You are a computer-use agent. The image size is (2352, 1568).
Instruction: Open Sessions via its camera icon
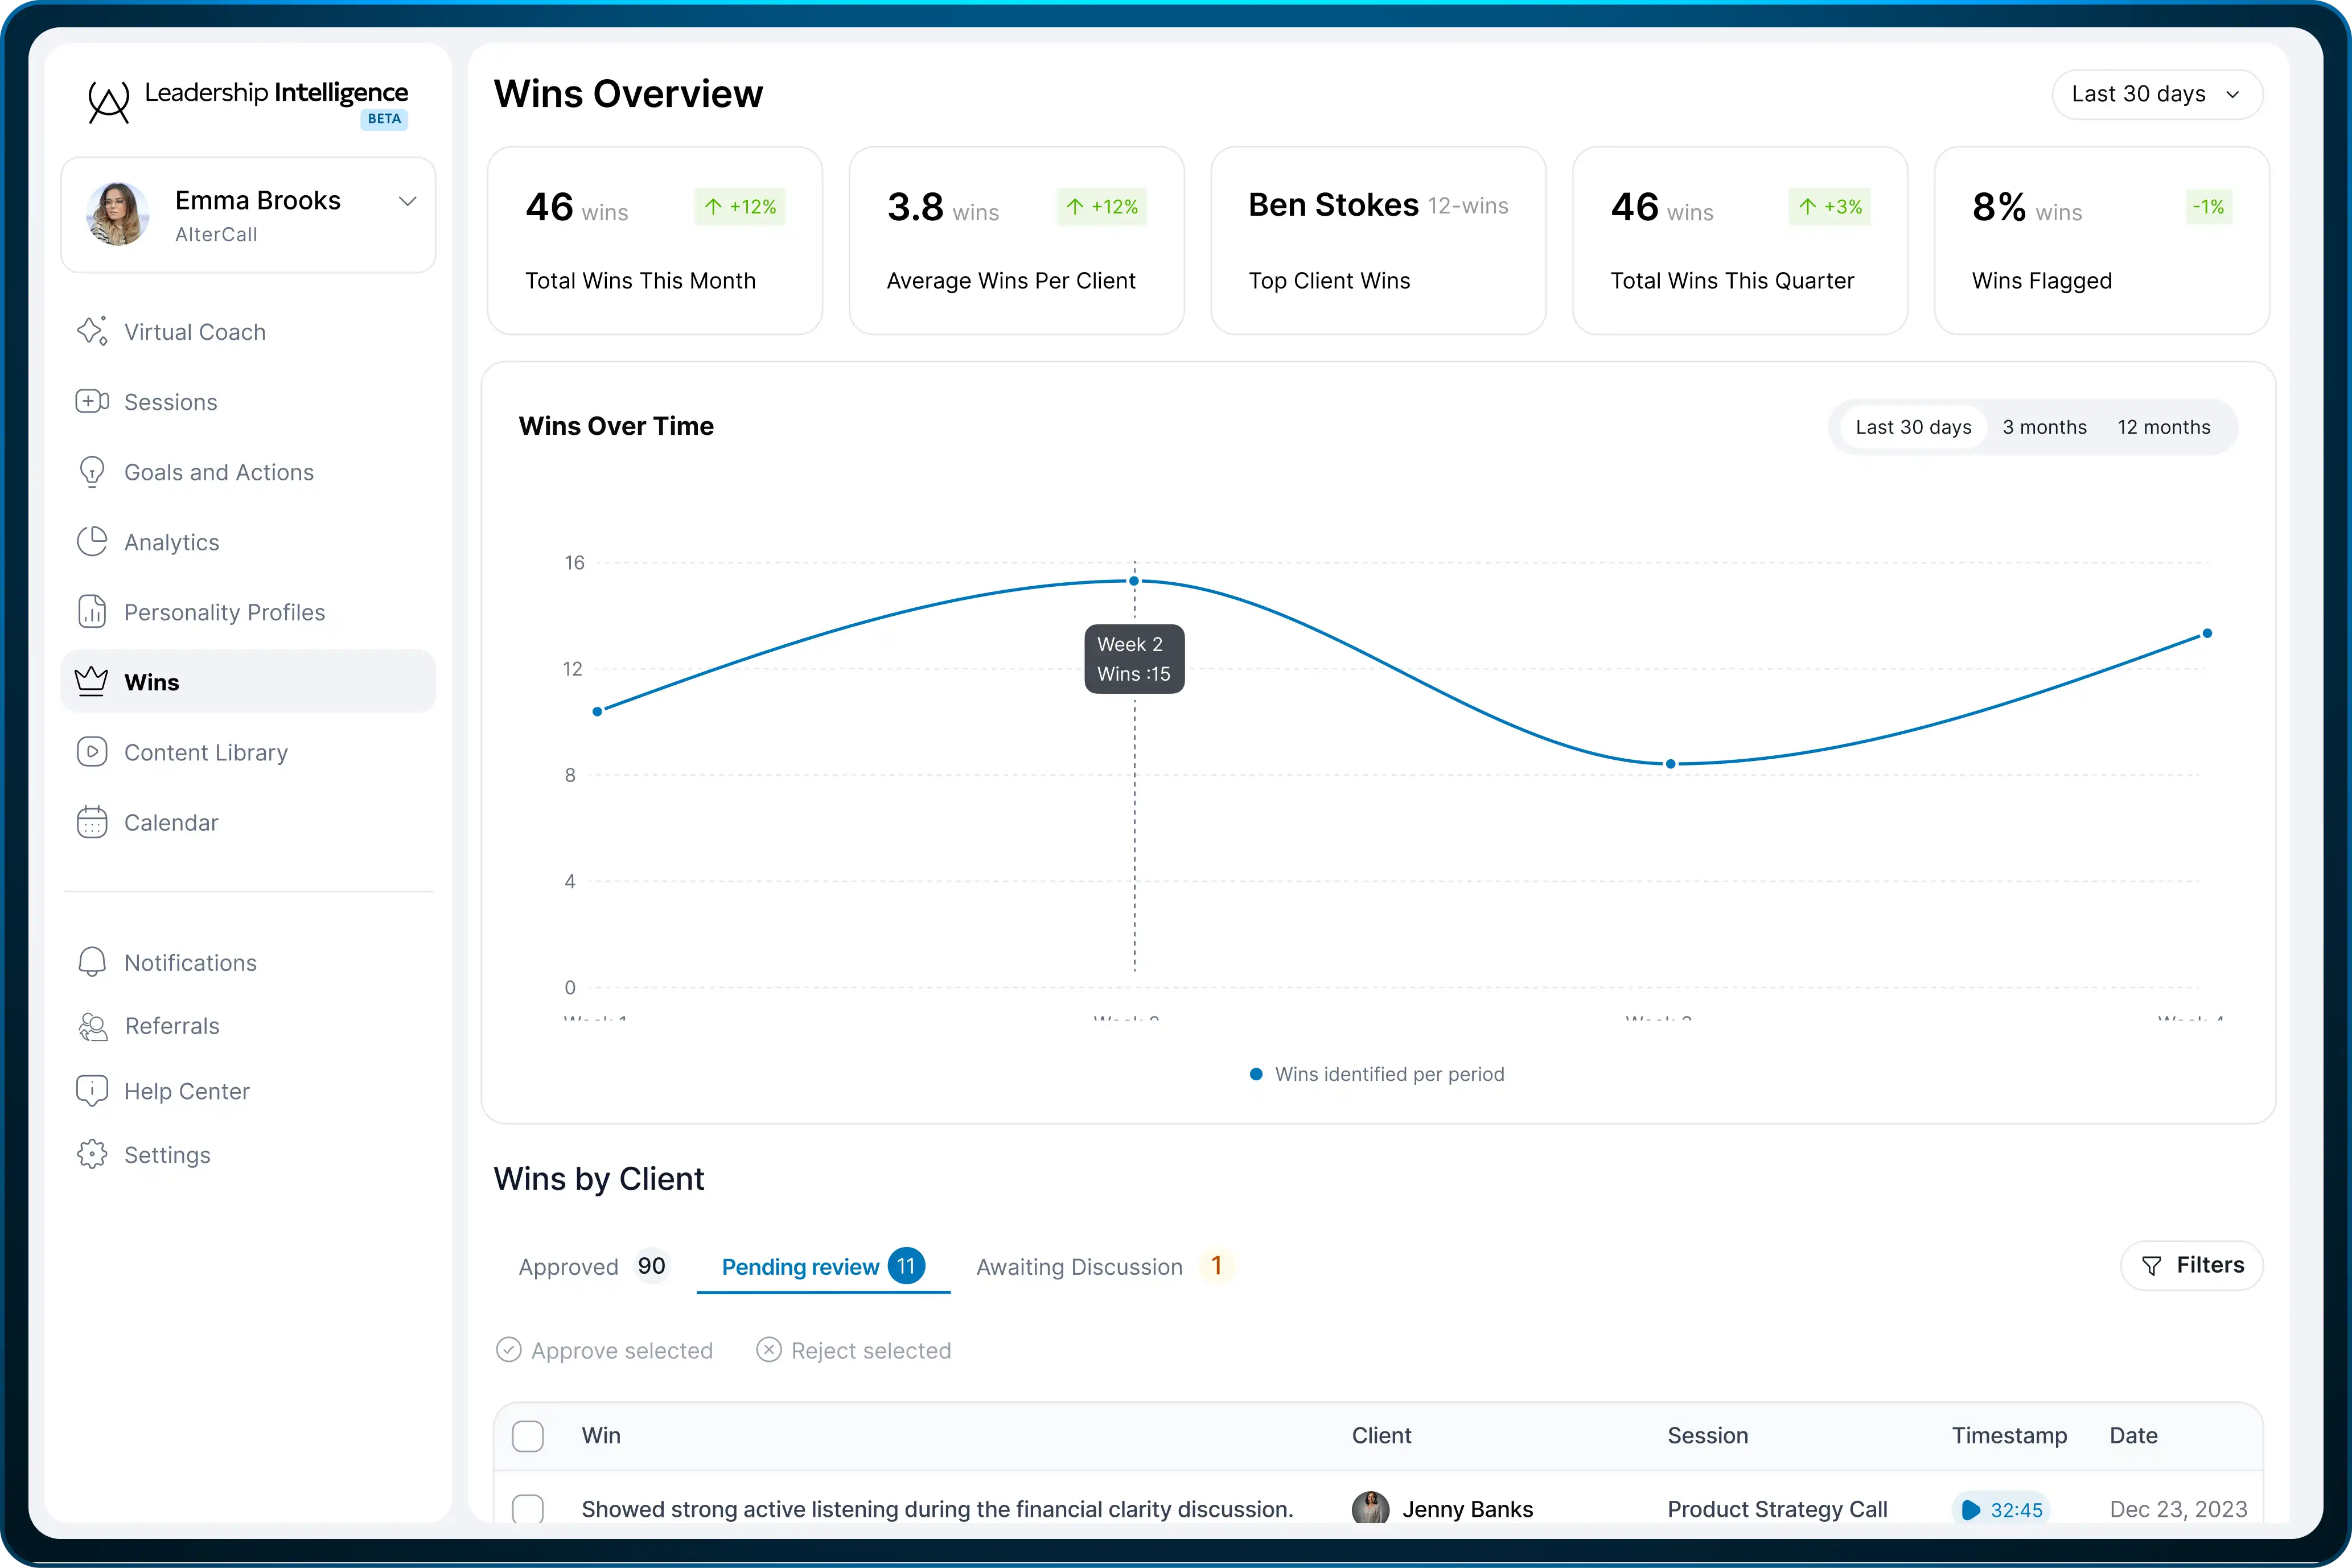click(92, 401)
